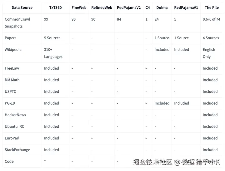Viewport: 225px width, 171px height.
Task: Click Wikipedia 'Included' under RedPajamaV1
Action: pyautogui.click(x=182, y=50)
